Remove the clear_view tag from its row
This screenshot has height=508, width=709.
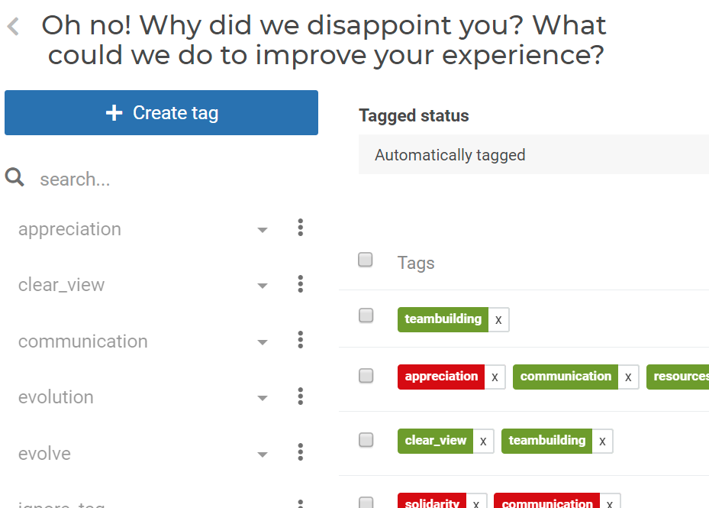click(483, 441)
